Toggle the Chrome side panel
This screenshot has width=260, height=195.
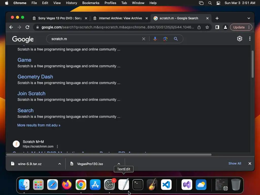[x=217, y=27]
